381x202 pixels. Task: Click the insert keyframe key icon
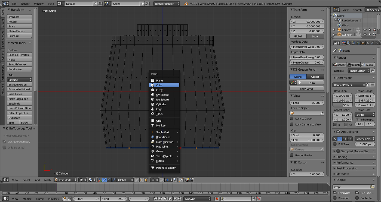(x=254, y=199)
